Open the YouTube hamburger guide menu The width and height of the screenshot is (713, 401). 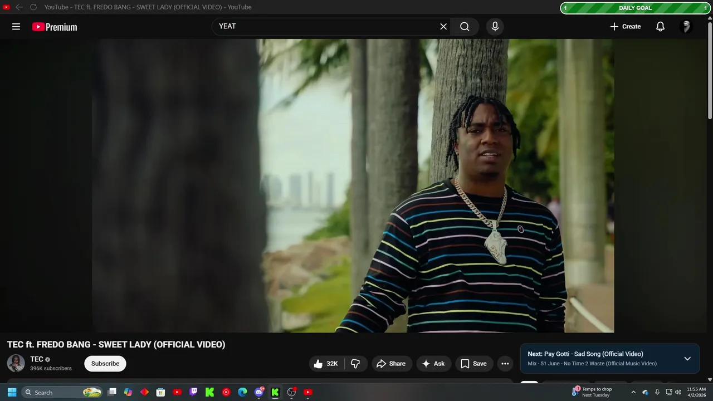coord(16,27)
